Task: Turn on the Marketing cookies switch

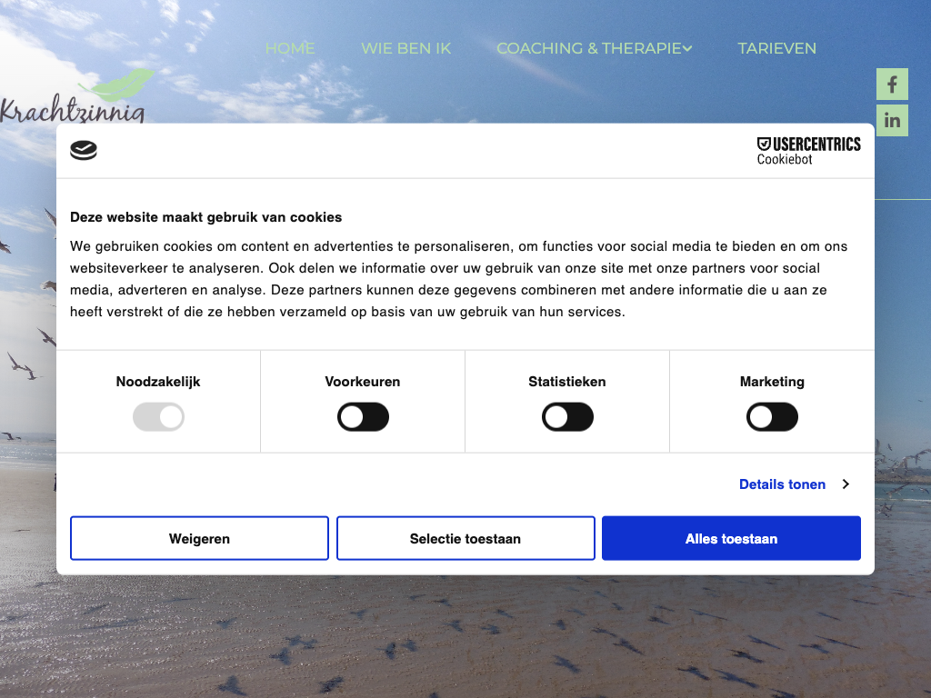Action: tap(772, 417)
